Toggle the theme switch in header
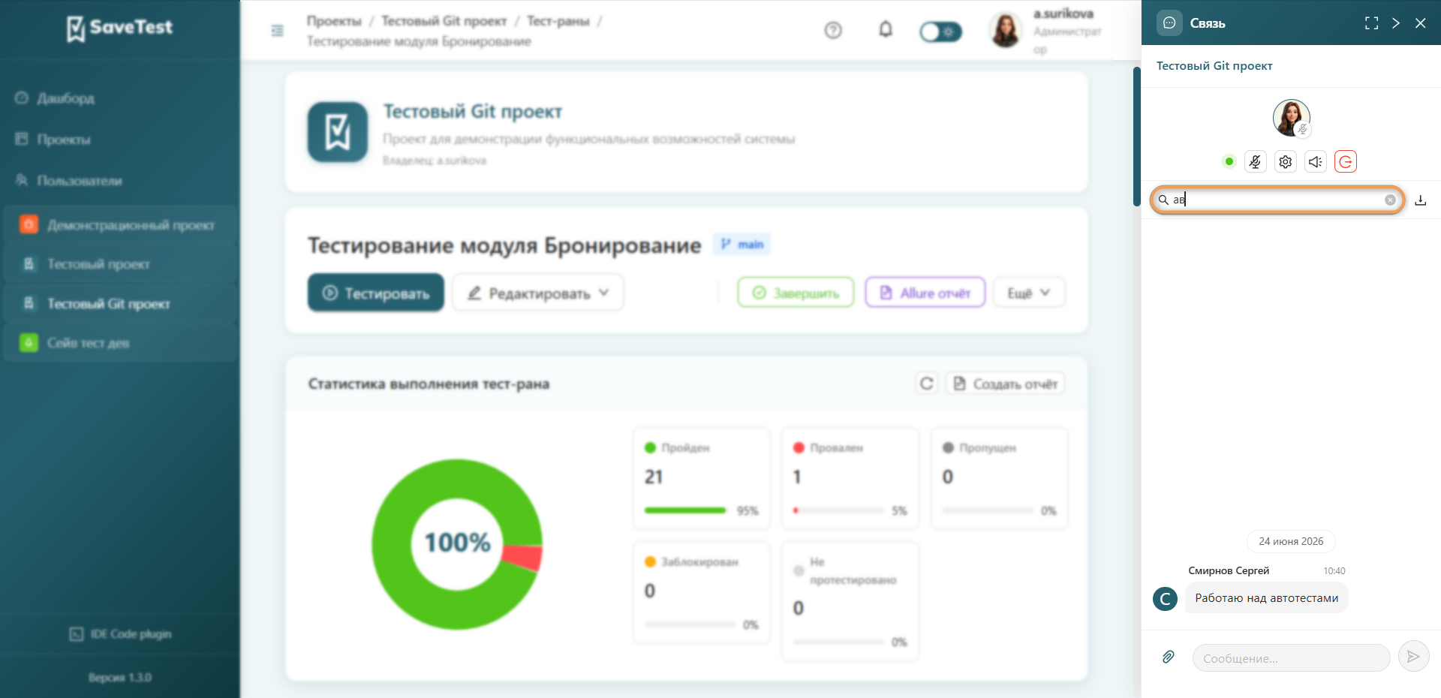Image resolution: width=1441 pixels, height=698 pixels. 940,32
